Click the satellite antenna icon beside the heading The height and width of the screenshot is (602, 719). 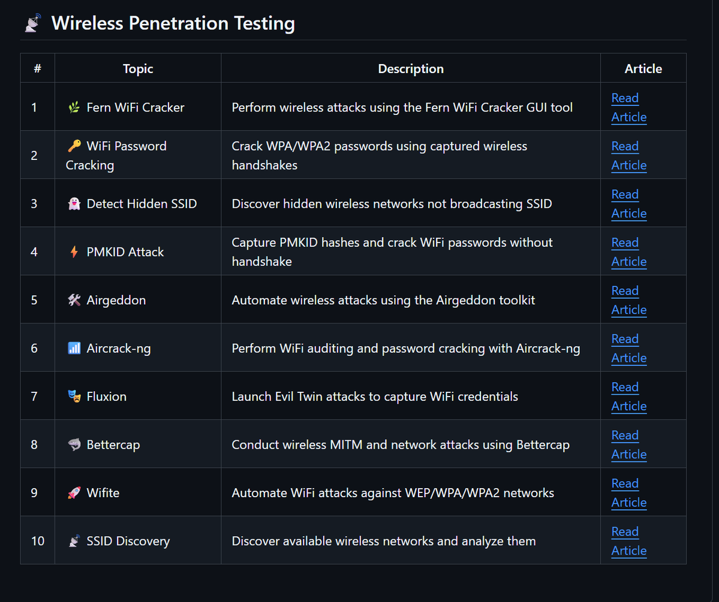pos(33,23)
